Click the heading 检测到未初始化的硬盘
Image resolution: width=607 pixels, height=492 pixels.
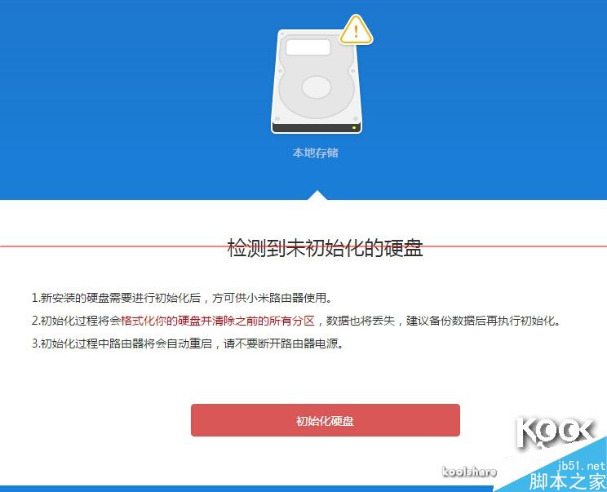pos(325,248)
